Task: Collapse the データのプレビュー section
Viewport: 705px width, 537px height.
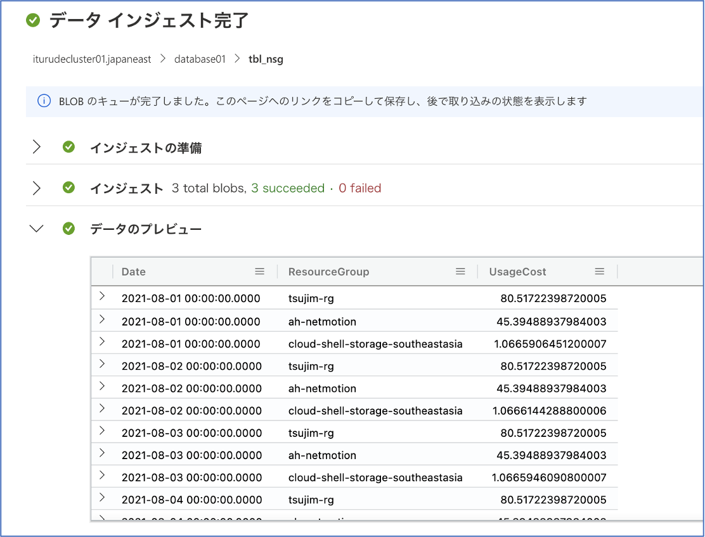Action: click(36, 229)
